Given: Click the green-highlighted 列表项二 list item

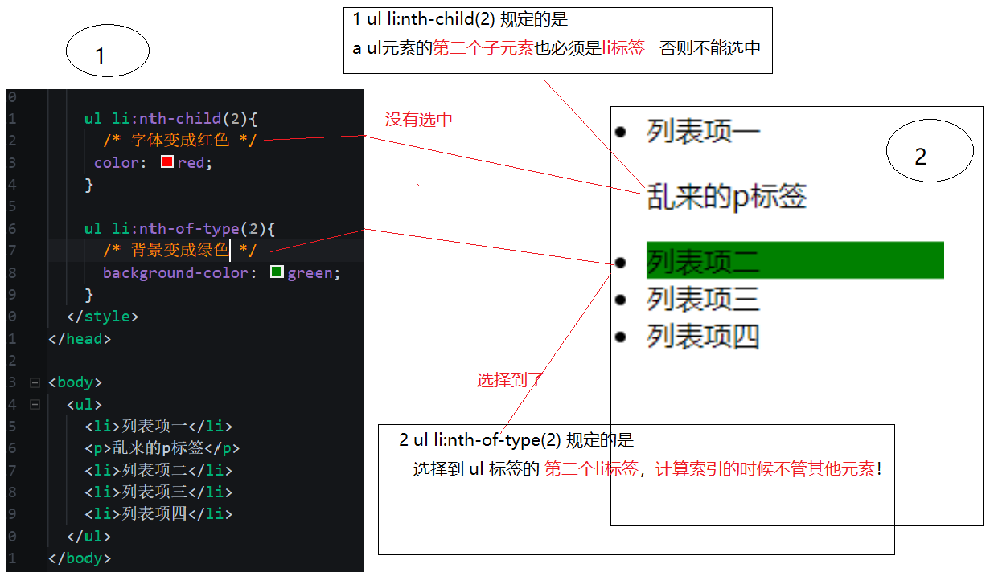Looking at the screenshot, I should [700, 260].
